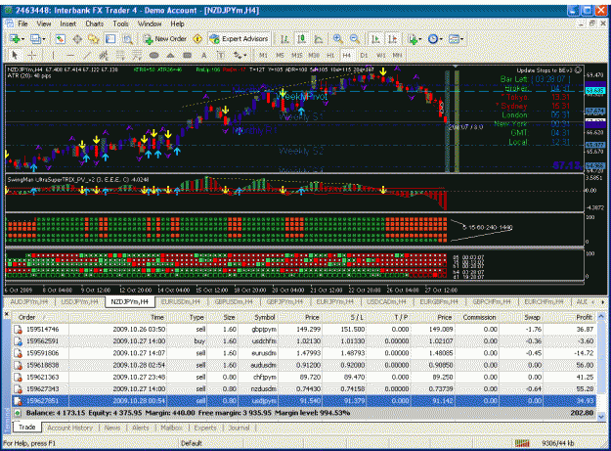Viewport: 611px width, 451px height.
Task: Expand the Profiles dropdown arrow
Action: 44,39
